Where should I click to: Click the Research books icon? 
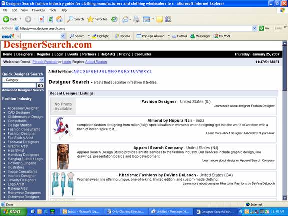coord(168,19)
